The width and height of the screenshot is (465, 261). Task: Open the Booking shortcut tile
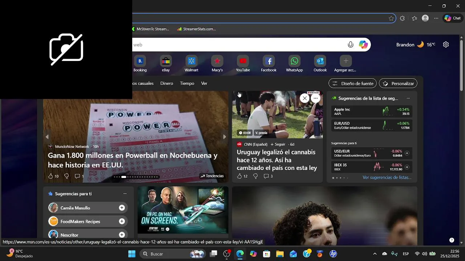point(140,64)
